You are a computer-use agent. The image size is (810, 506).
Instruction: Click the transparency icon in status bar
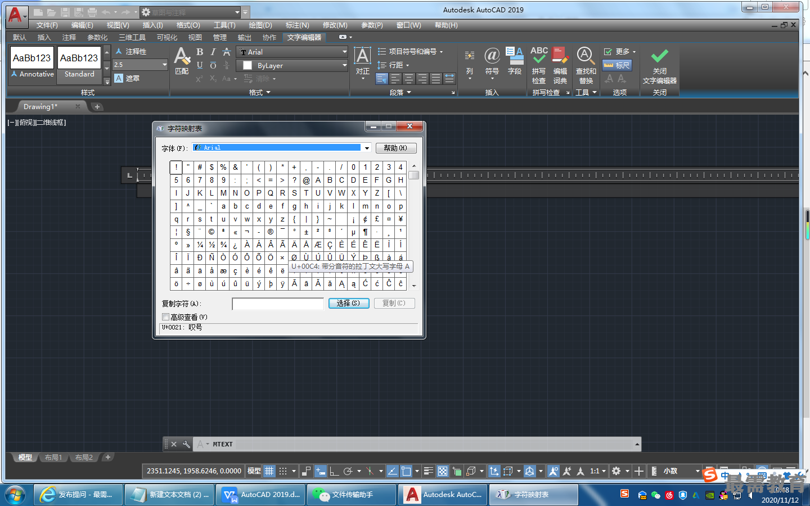443,471
